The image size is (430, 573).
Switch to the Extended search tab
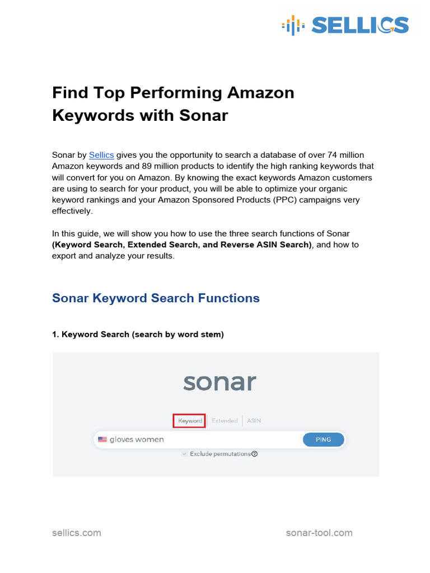(x=225, y=421)
